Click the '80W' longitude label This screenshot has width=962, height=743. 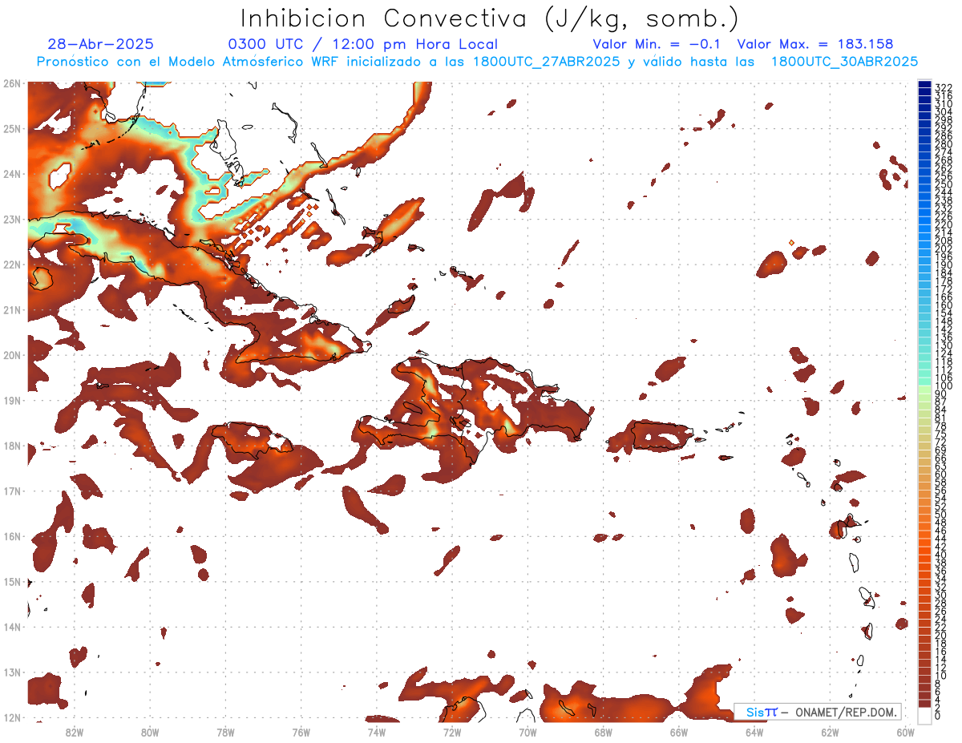click(150, 732)
